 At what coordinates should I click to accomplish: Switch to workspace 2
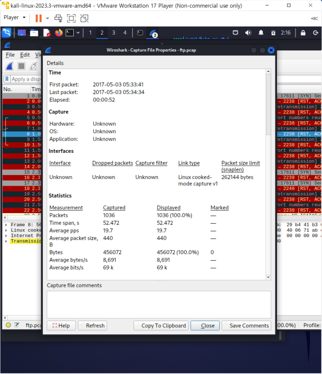click(x=102, y=32)
